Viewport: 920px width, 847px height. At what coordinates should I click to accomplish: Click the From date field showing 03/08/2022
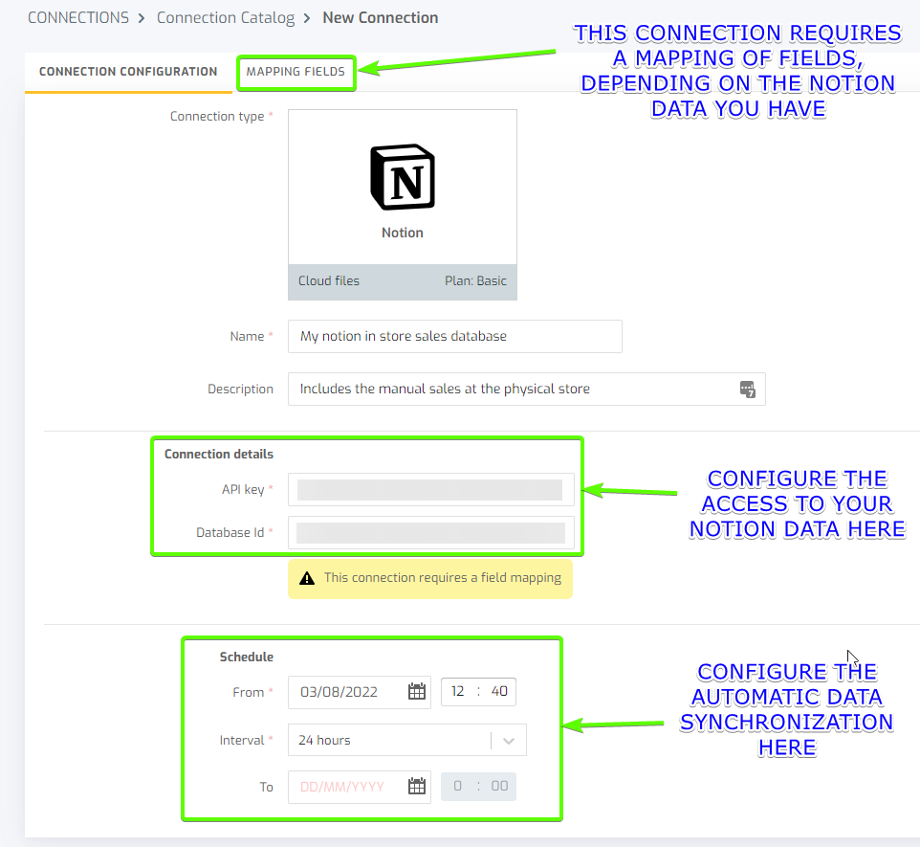tap(359, 692)
